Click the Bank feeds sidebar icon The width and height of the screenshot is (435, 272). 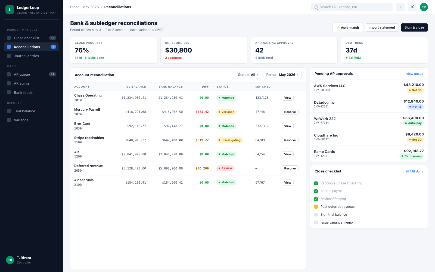9,92
